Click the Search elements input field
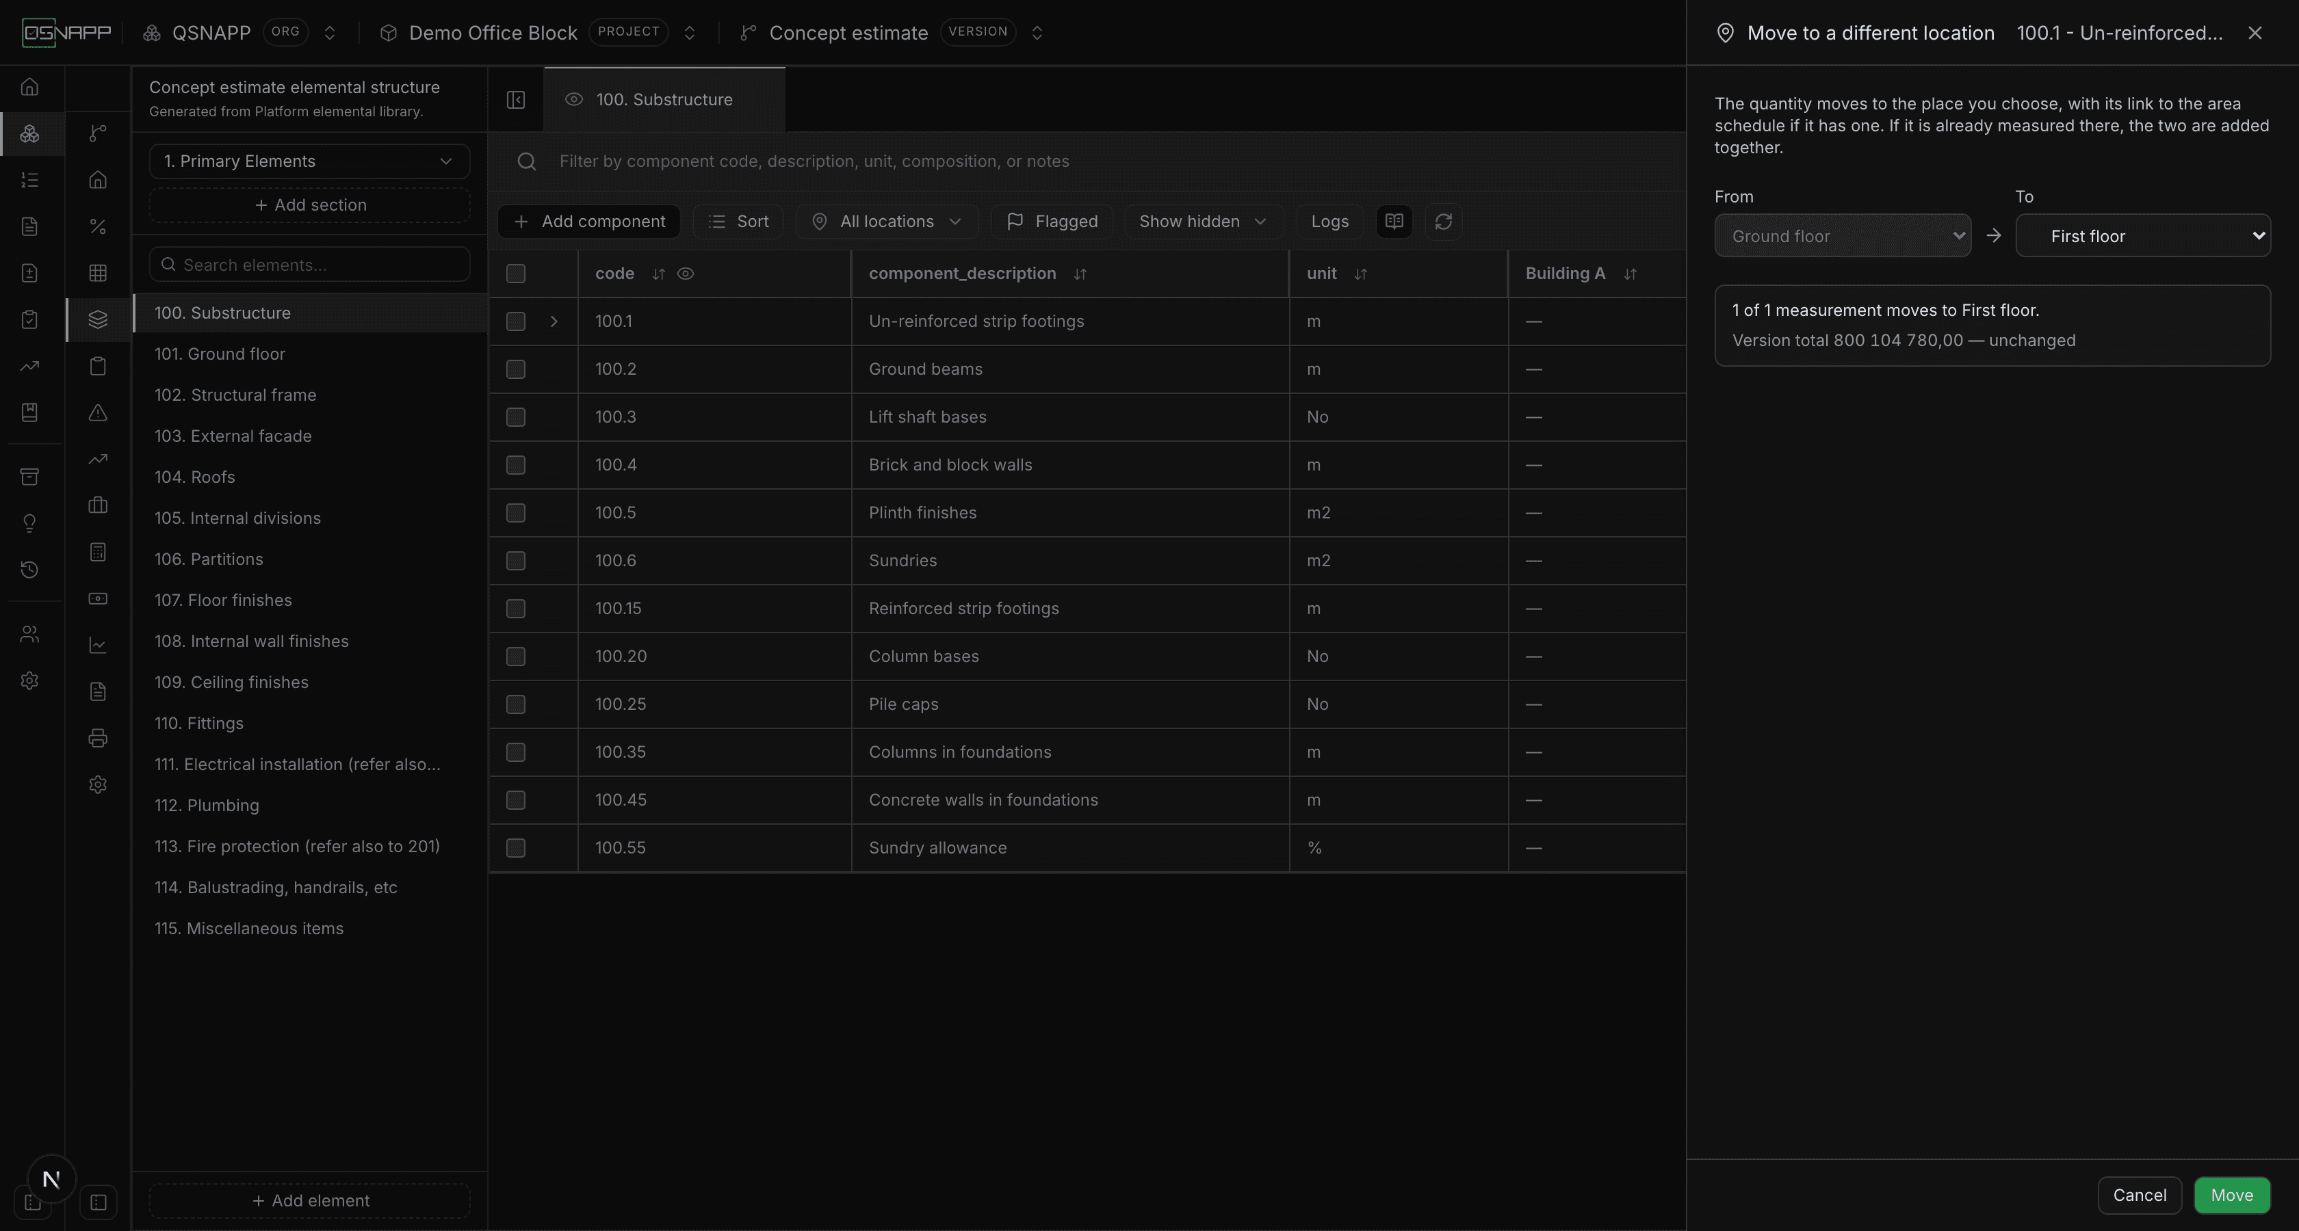2299x1231 pixels. pos(309,265)
